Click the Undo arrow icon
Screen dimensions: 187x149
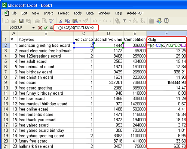(x=95, y=21)
